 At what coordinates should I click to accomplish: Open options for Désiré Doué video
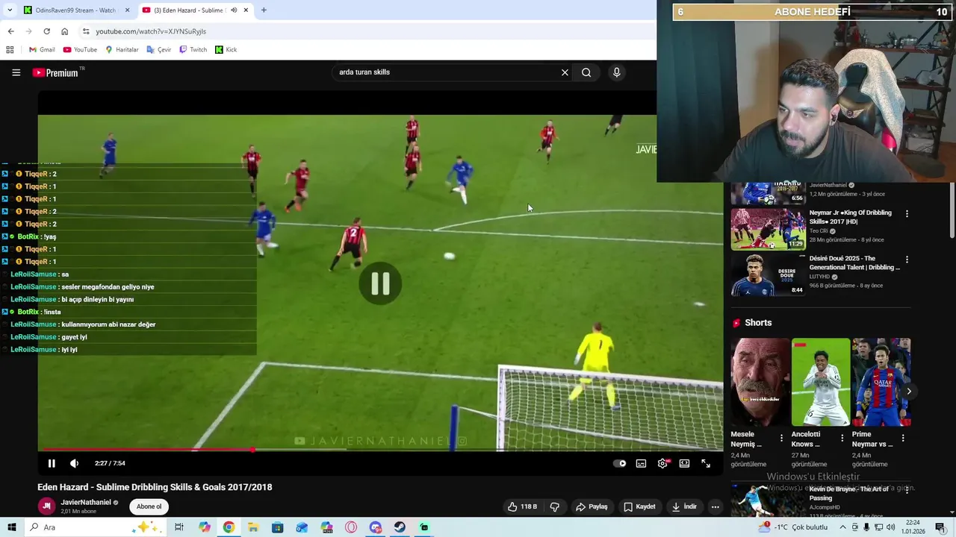907,260
